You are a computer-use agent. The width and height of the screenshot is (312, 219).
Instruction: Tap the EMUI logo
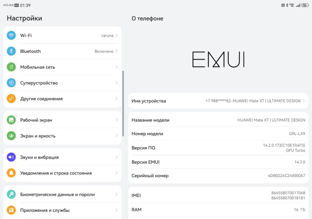pos(218,59)
